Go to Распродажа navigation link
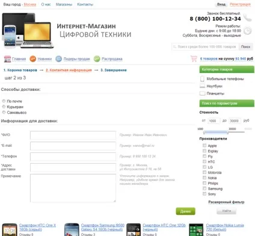 click(112, 59)
